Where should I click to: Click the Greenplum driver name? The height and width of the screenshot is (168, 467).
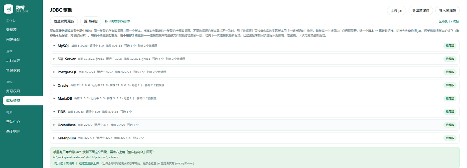[x=67, y=138]
